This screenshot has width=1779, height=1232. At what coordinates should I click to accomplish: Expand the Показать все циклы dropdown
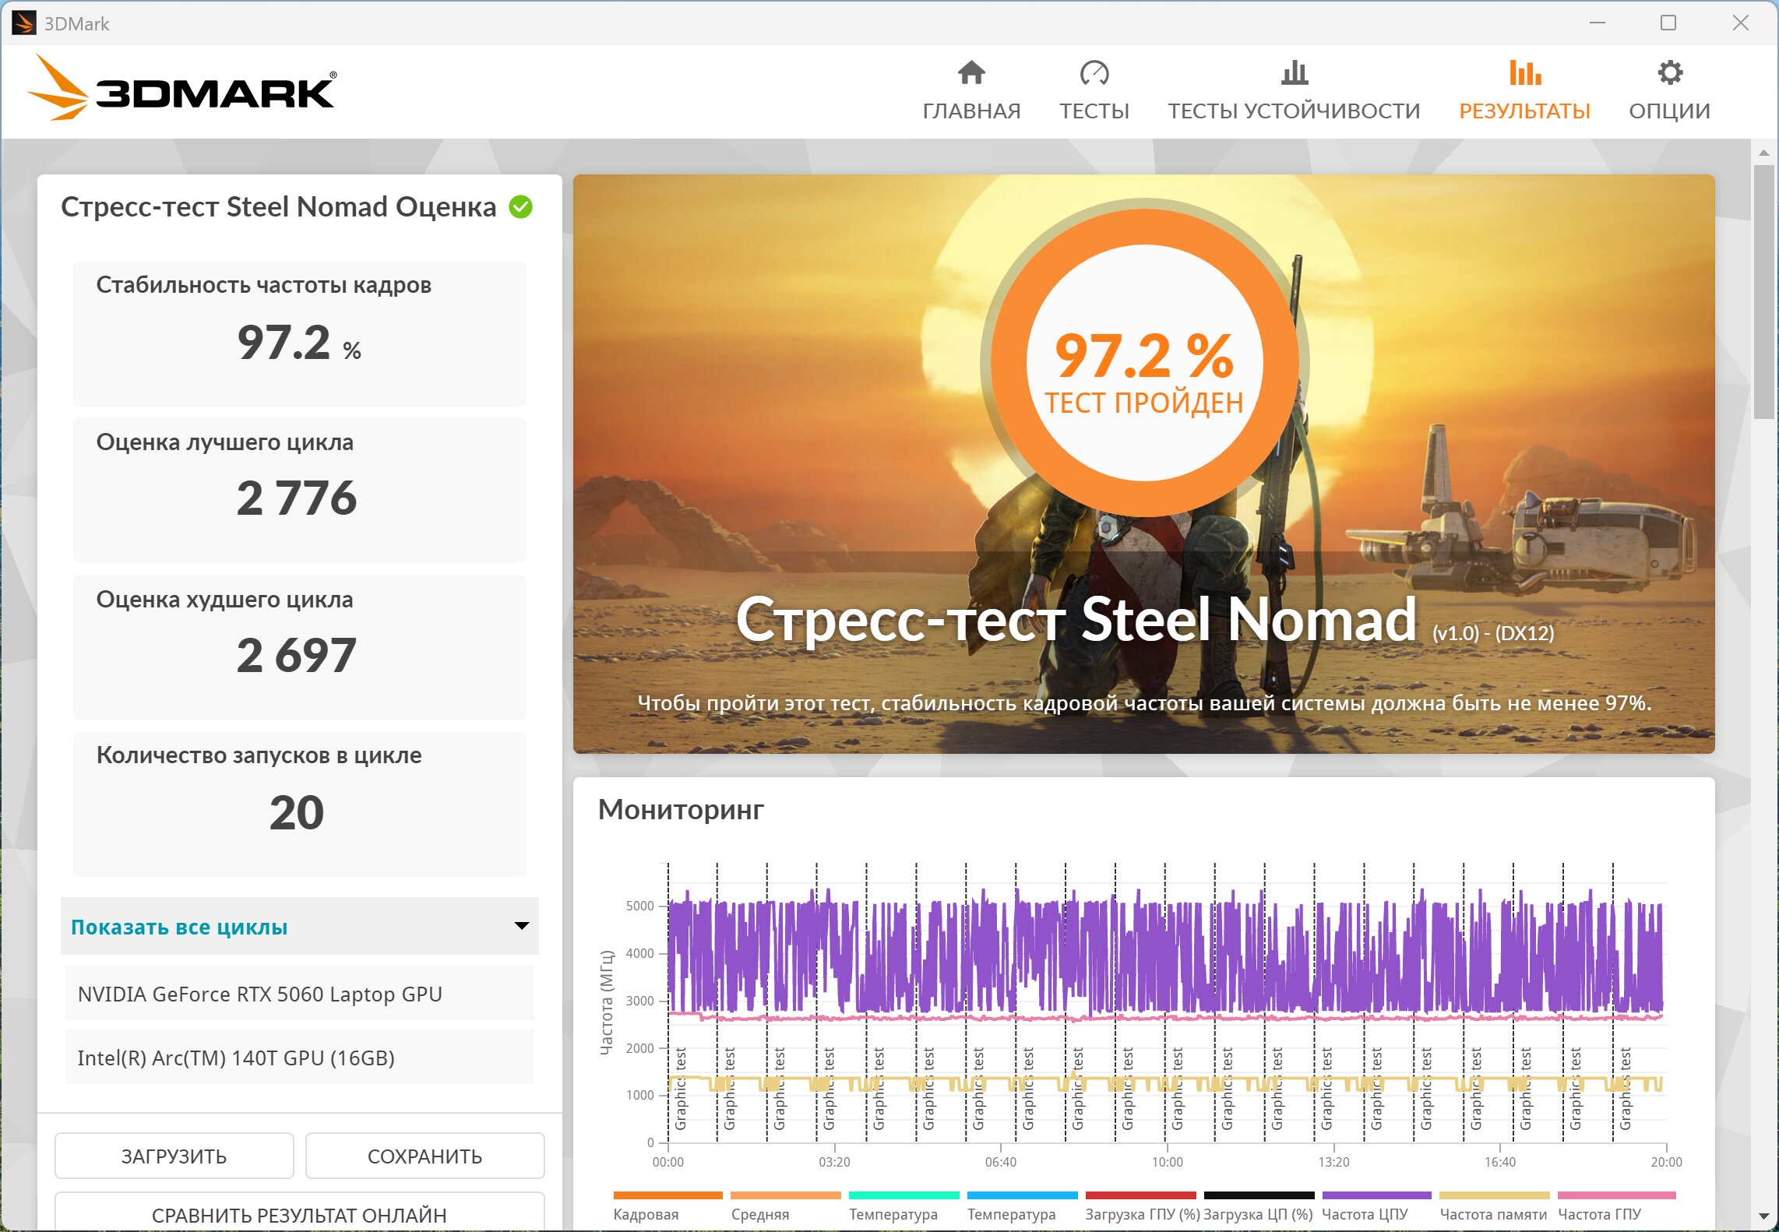[x=300, y=927]
